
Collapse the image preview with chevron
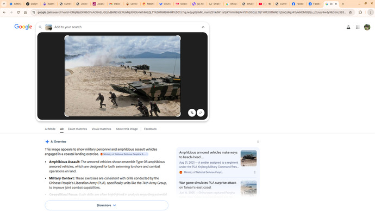[x=203, y=27]
